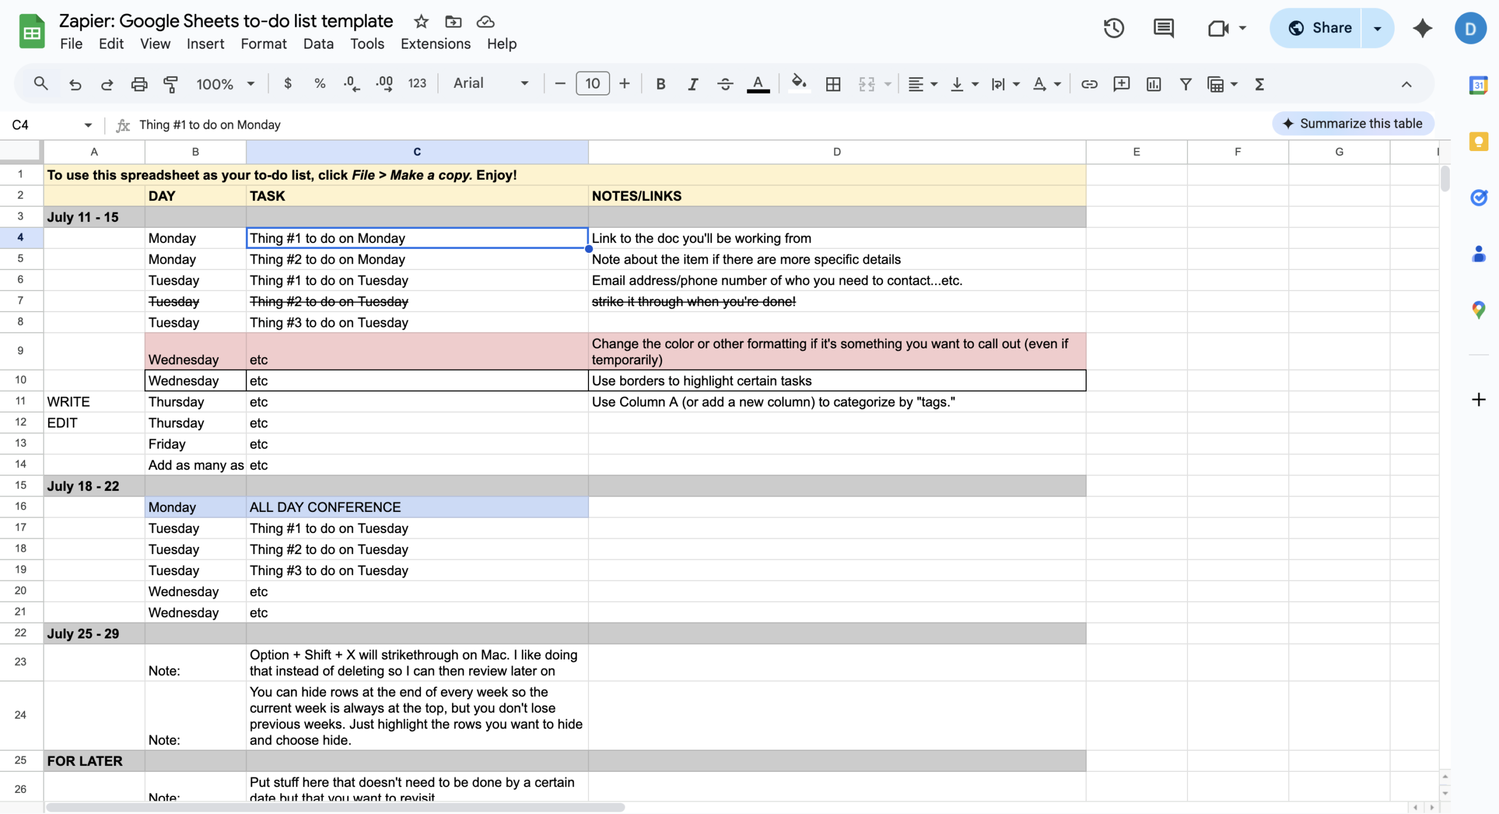
Task: Expand the Share button options
Action: (x=1377, y=28)
